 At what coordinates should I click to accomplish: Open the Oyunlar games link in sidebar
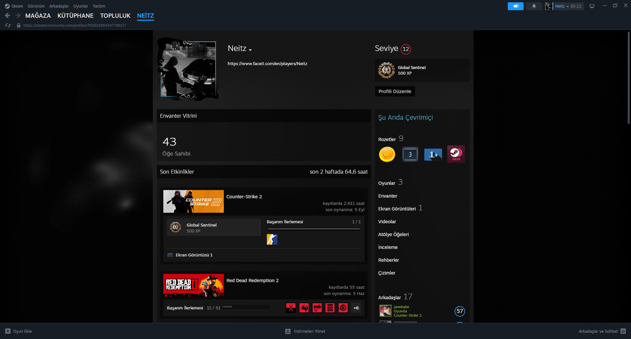(x=387, y=183)
